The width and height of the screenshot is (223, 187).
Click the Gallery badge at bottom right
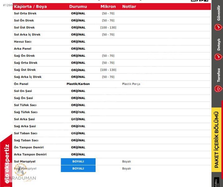pyautogui.click(x=217, y=182)
